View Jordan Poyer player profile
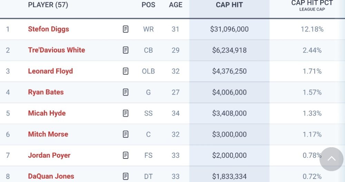The height and width of the screenshot is (182, 345). point(49,155)
